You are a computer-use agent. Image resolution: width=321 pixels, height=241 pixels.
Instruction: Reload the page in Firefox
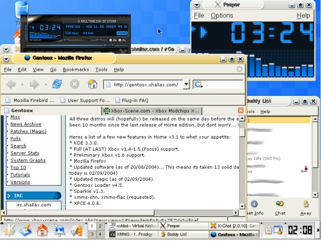57,84
